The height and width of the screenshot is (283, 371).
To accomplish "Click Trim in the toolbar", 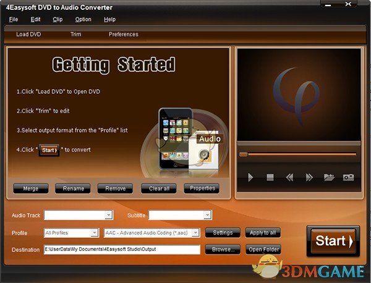I will point(75,35).
